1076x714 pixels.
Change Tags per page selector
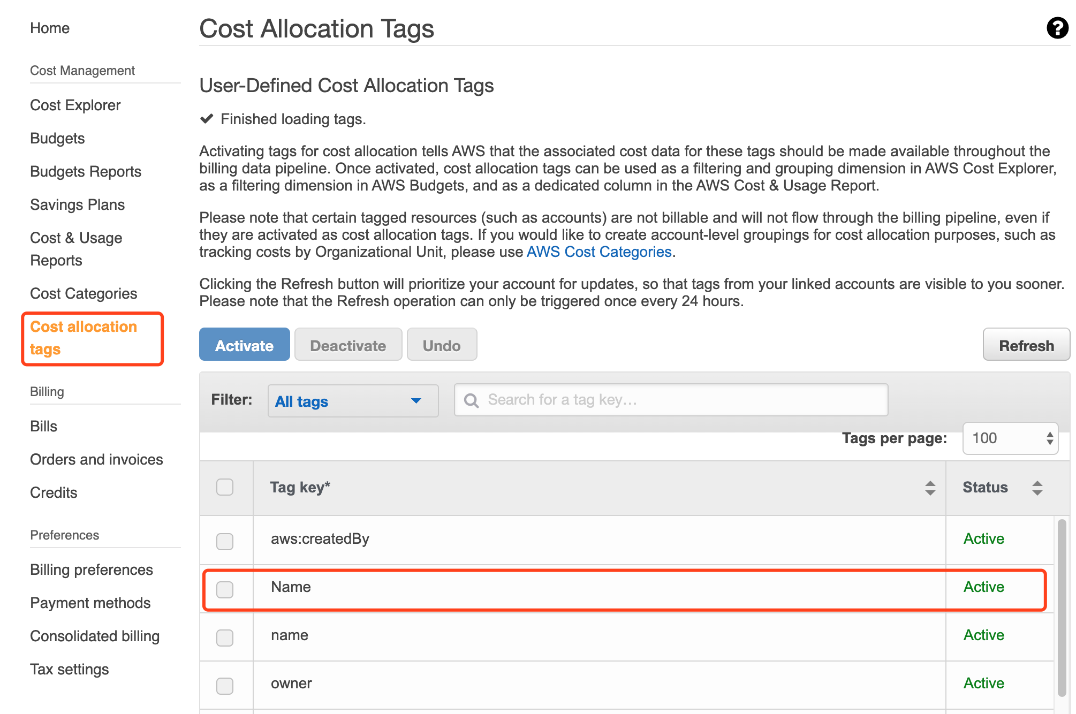(x=1010, y=438)
